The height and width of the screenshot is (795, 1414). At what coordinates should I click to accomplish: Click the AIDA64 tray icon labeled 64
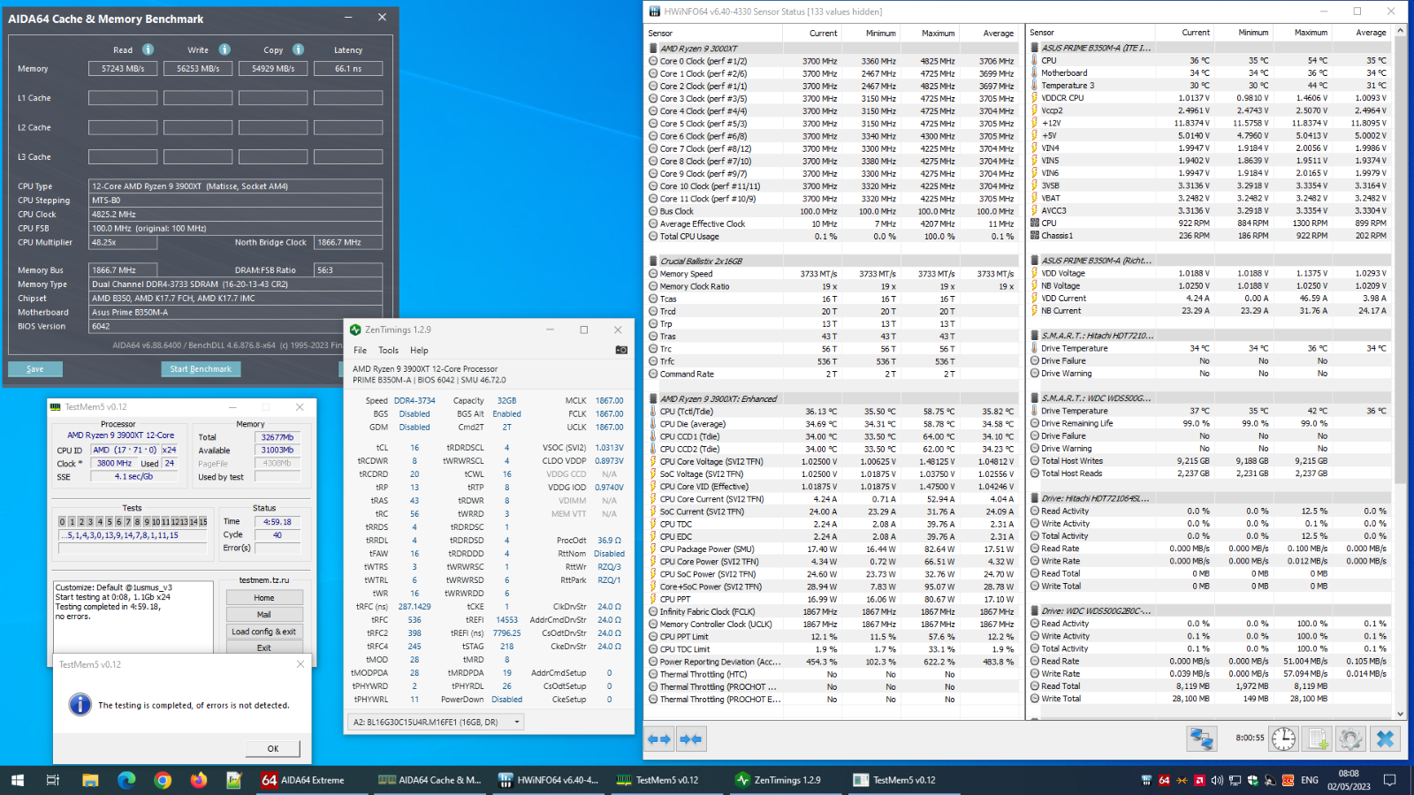coord(1164,780)
